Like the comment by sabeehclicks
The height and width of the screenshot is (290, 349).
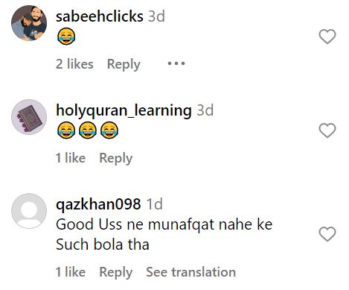(x=327, y=37)
